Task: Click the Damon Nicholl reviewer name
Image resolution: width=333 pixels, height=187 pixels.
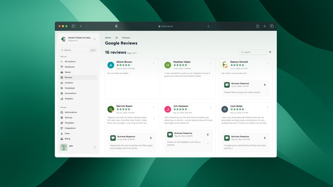Action: [x=239, y=62]
